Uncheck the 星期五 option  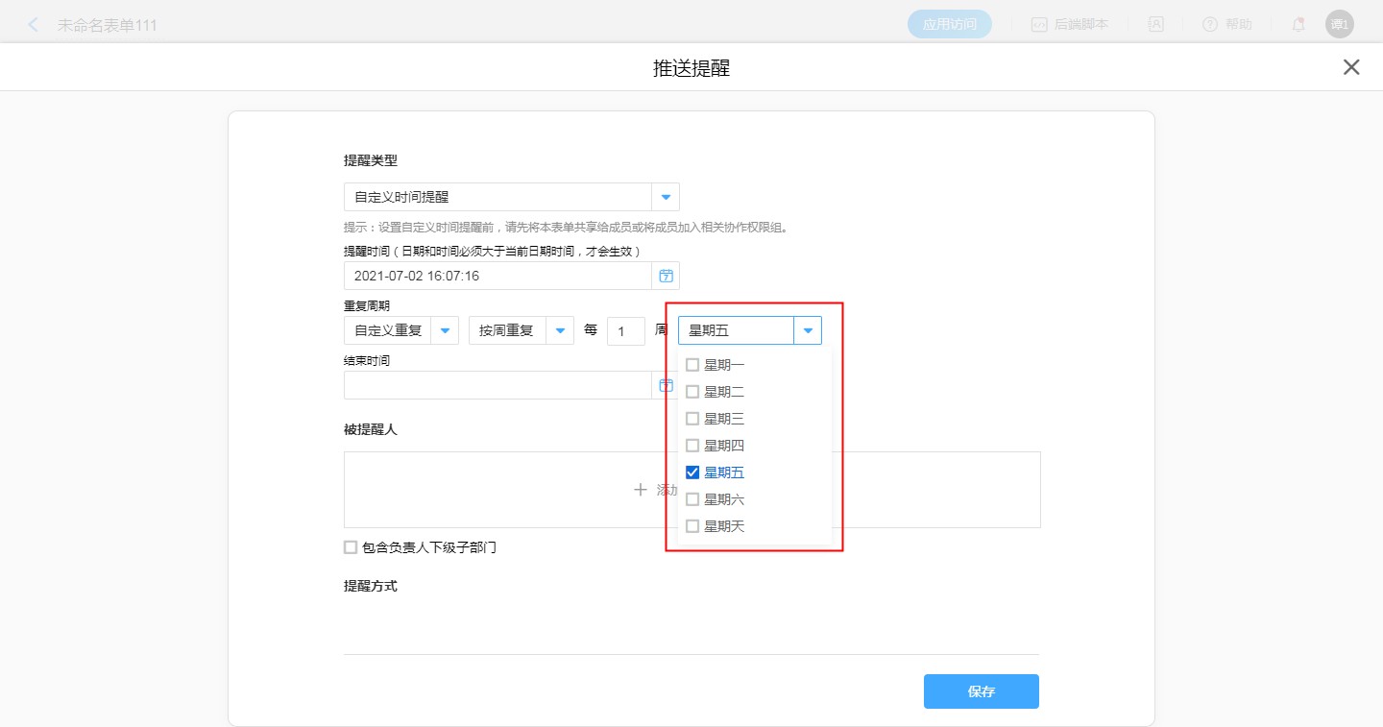click(692, 473)
